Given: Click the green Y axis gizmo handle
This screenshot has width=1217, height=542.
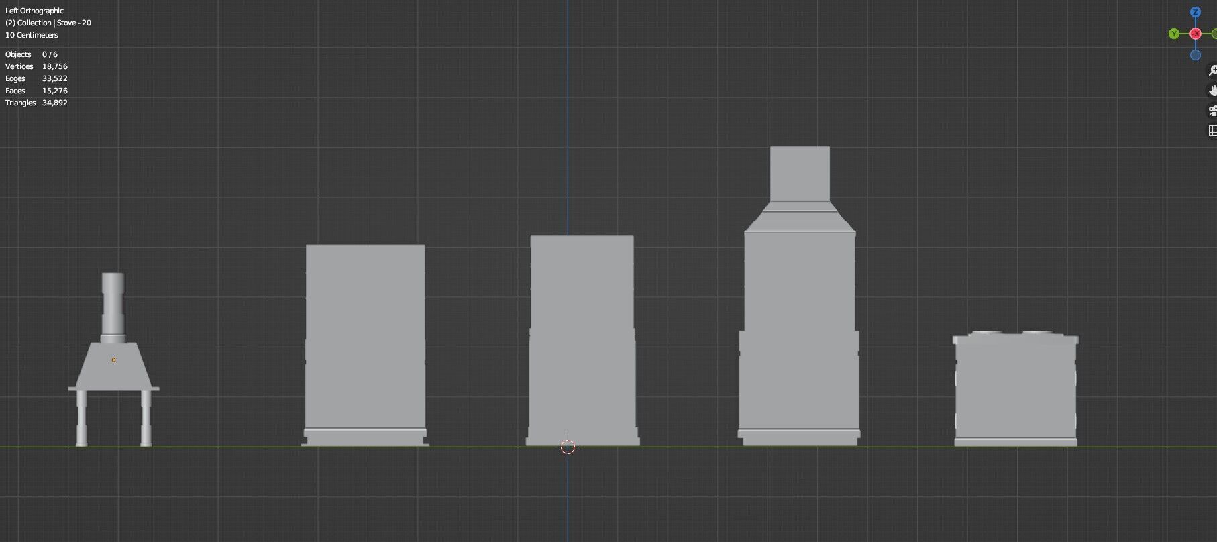Looking at the screenshot, I should tap(1173, 34).
